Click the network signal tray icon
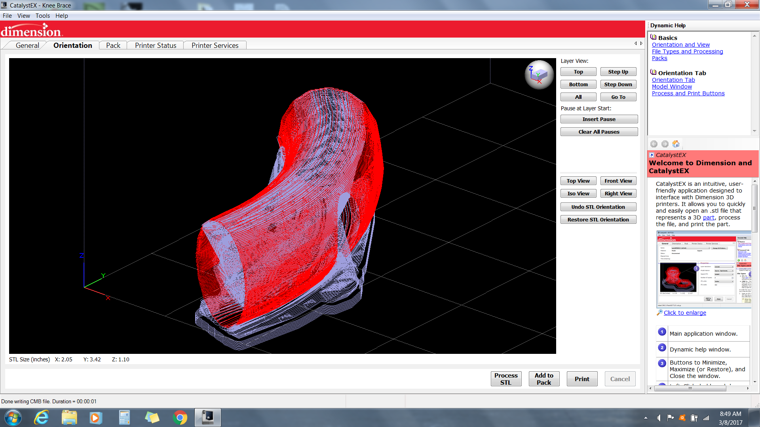 coord(706,418)
